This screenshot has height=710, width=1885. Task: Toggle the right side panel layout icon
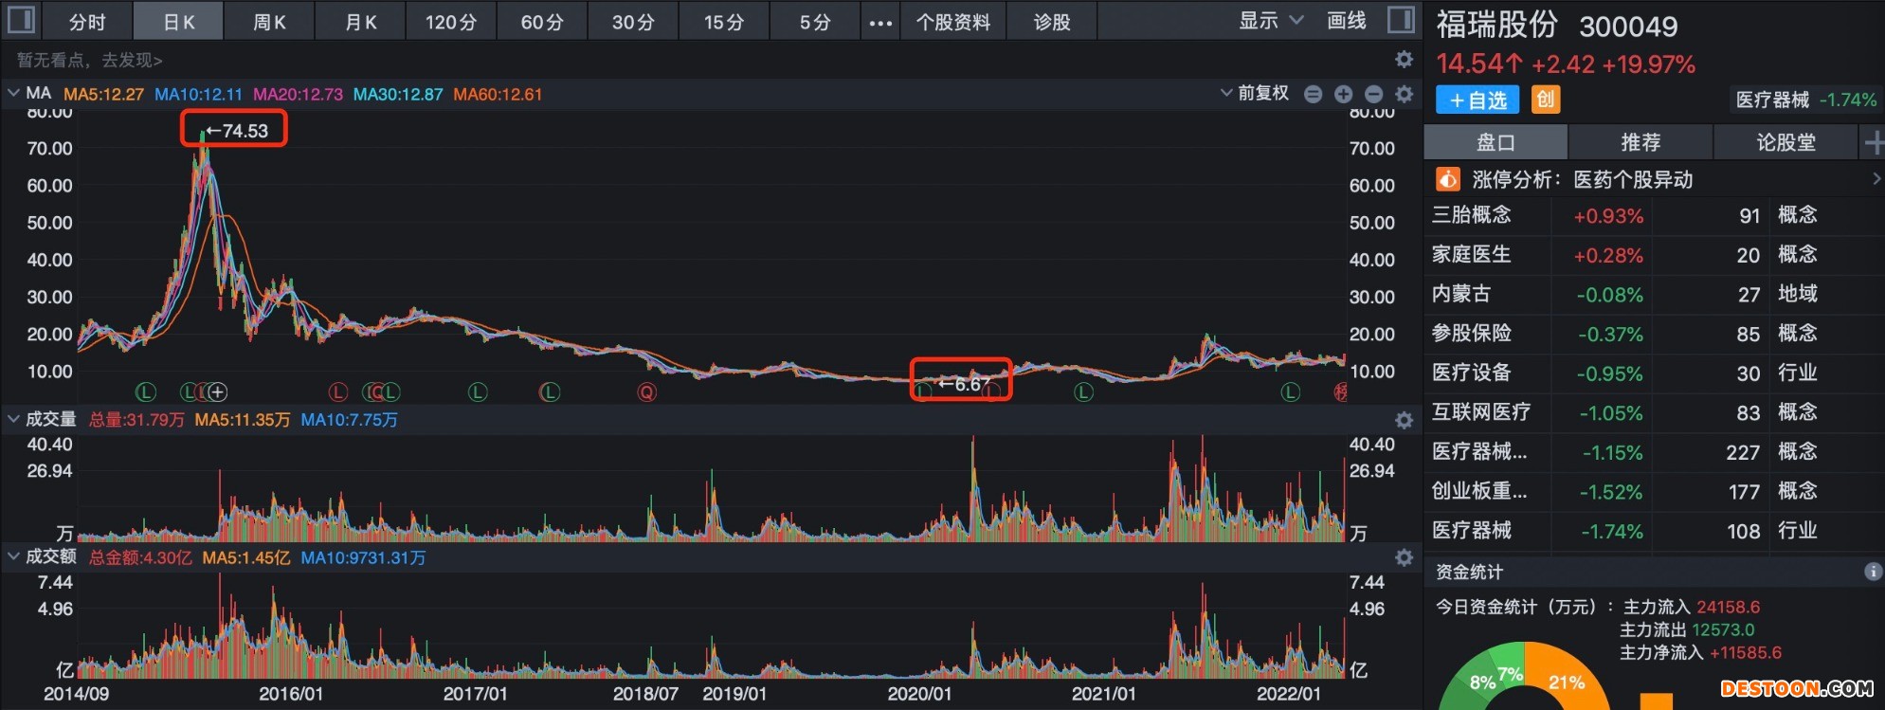point(1401,21)
